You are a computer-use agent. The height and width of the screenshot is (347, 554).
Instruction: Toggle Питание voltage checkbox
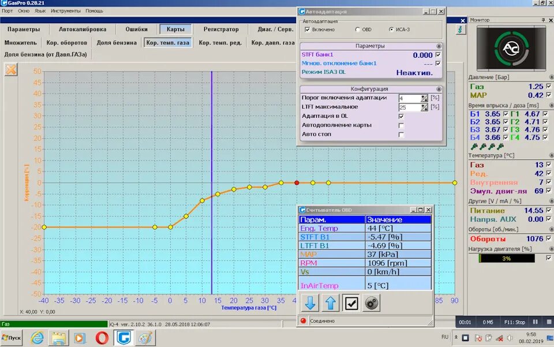[x=549, y=210]
